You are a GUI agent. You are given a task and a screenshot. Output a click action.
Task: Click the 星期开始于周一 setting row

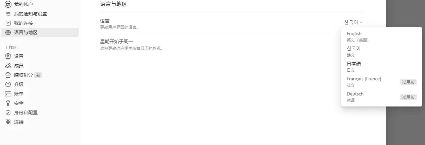click(232, 45)
